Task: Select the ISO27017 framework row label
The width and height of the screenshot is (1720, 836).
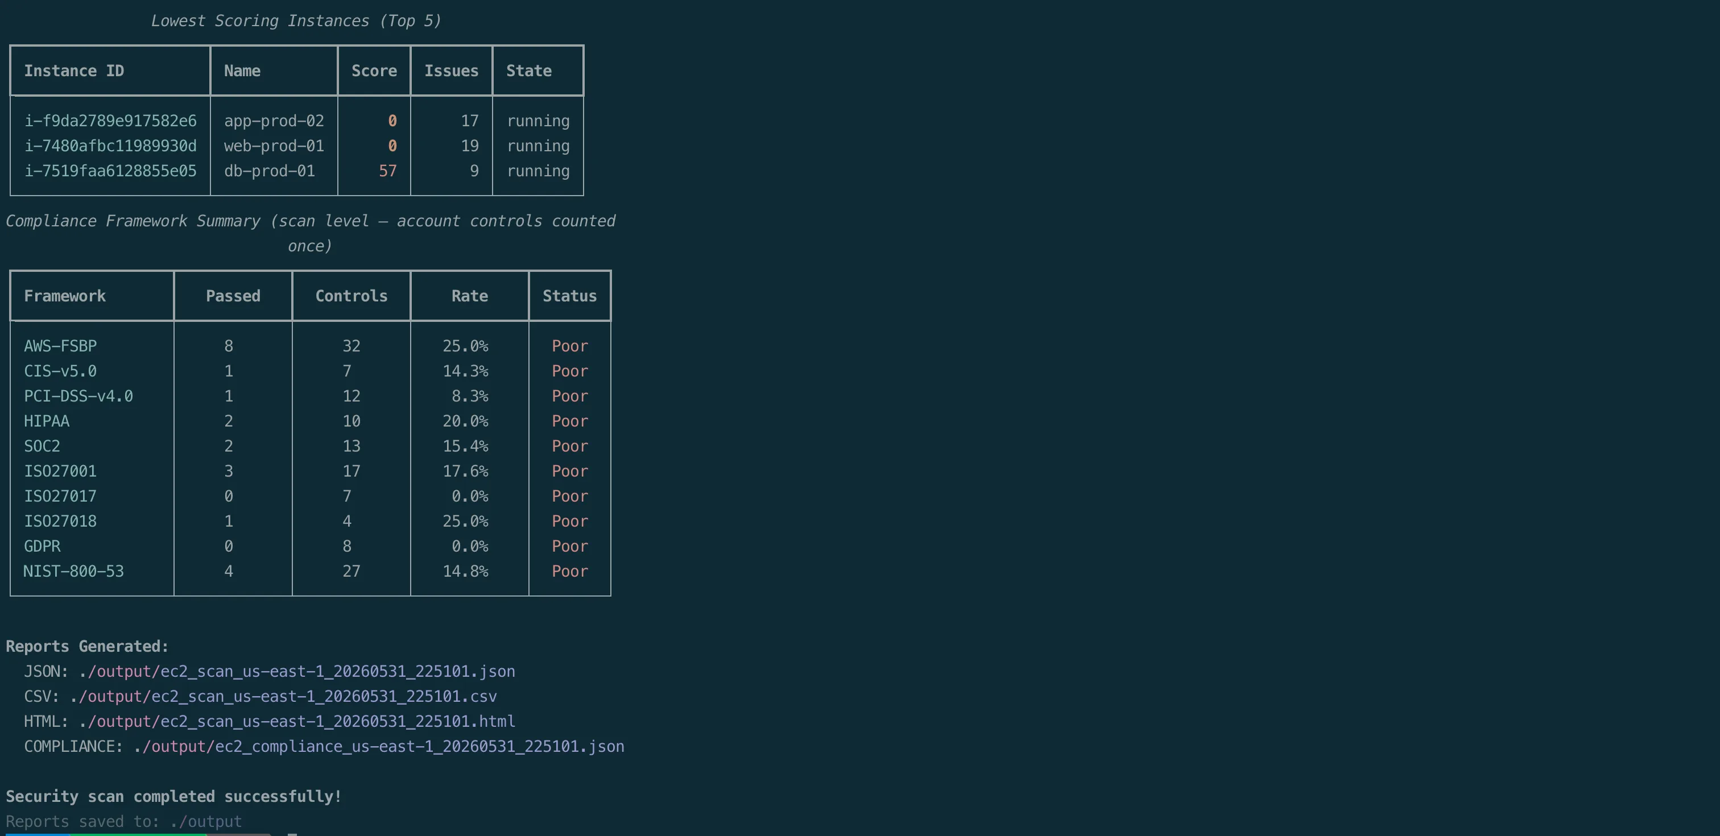Action: pos(60,496)
